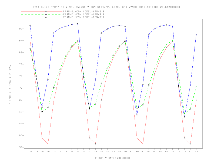
Task: Click x-axis forecast hour label 81
Action: click(x=190, y=152)
